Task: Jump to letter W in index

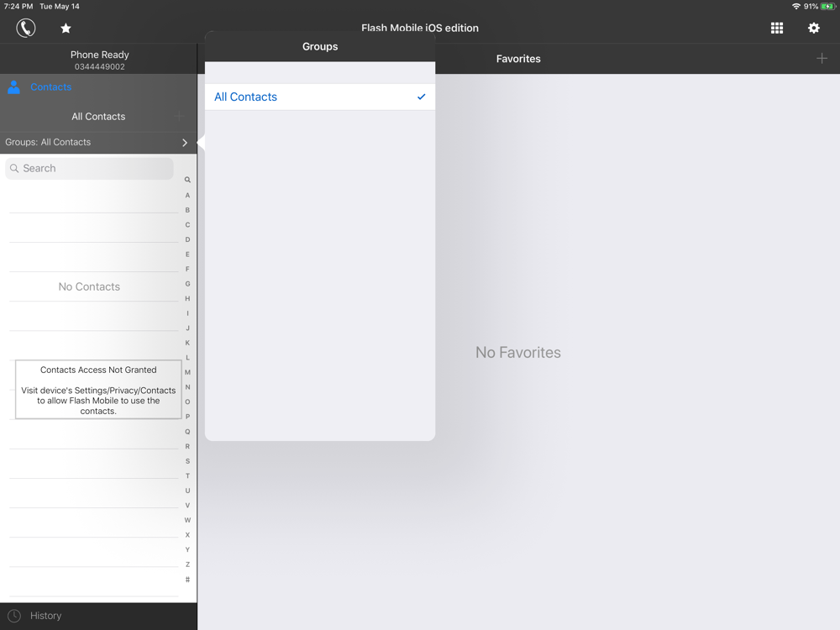Action: click(x=187, y=520)
